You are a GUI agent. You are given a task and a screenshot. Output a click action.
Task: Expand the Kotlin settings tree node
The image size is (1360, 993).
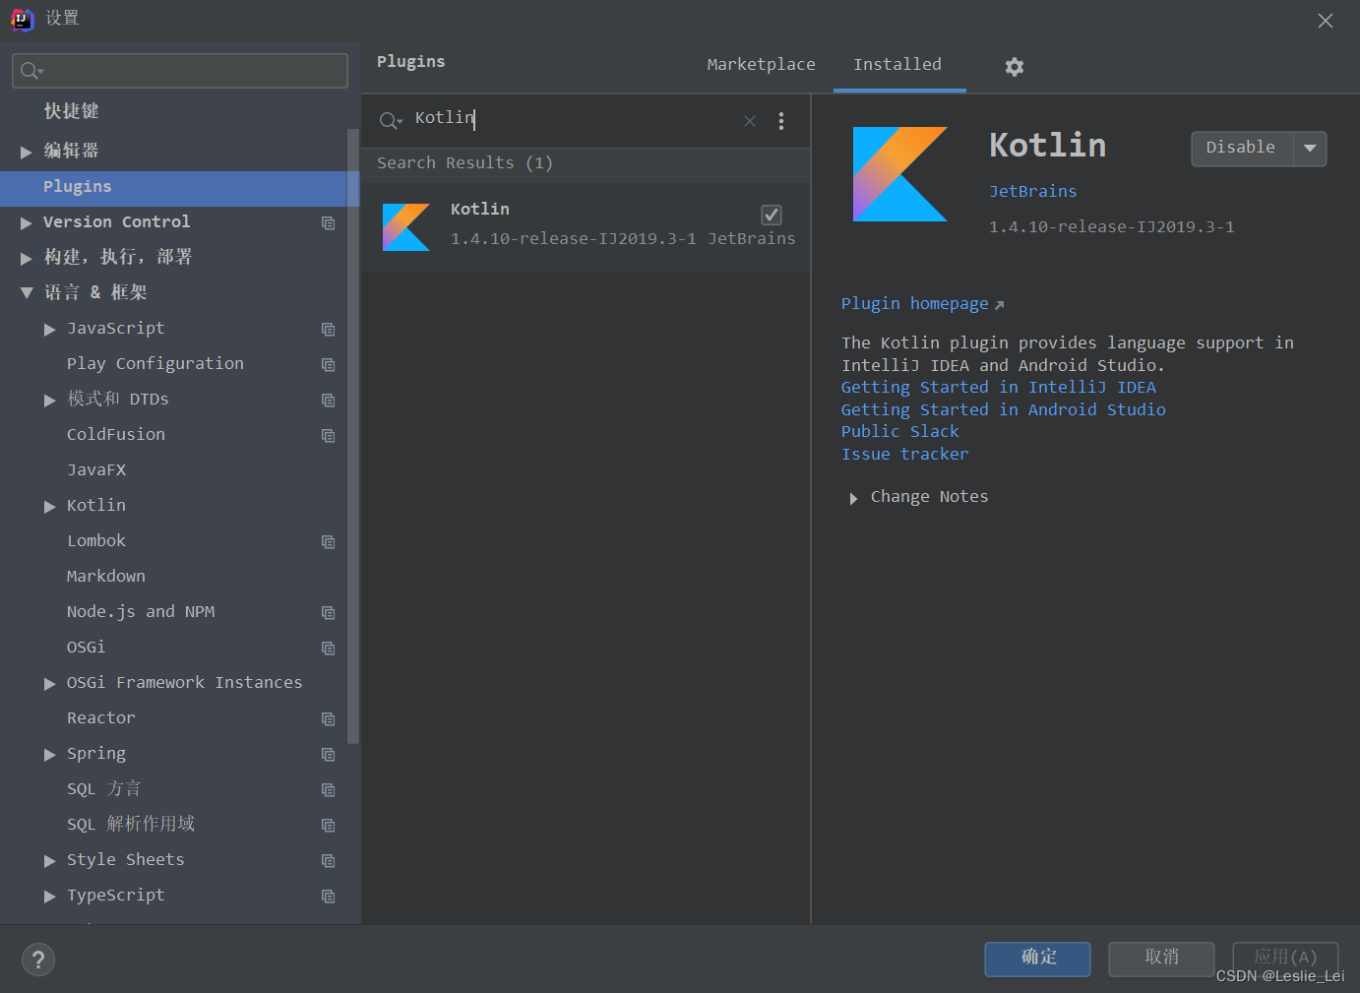pyautogui.click(x=50, y=506)
